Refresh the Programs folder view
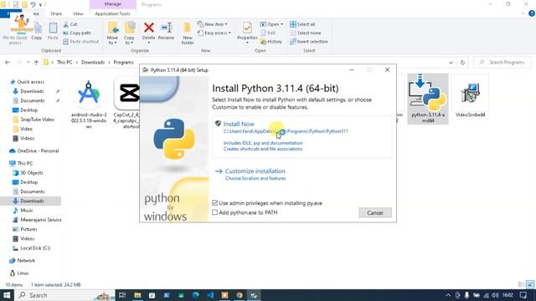Screen dimensions: 536x301 pos(462,63)
